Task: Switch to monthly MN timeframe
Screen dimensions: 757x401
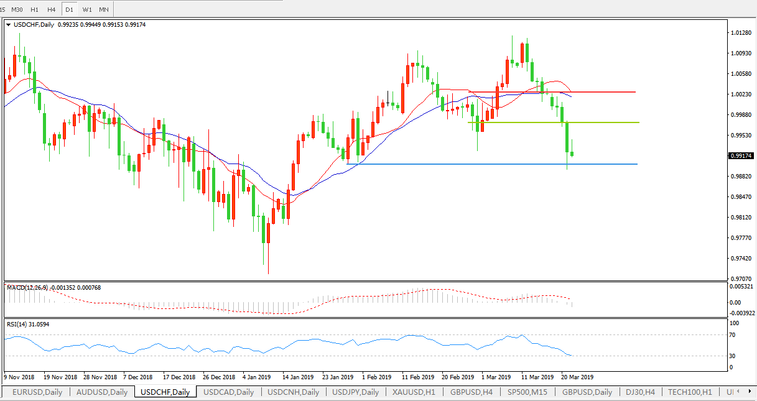Action: (x=104, y=9)
